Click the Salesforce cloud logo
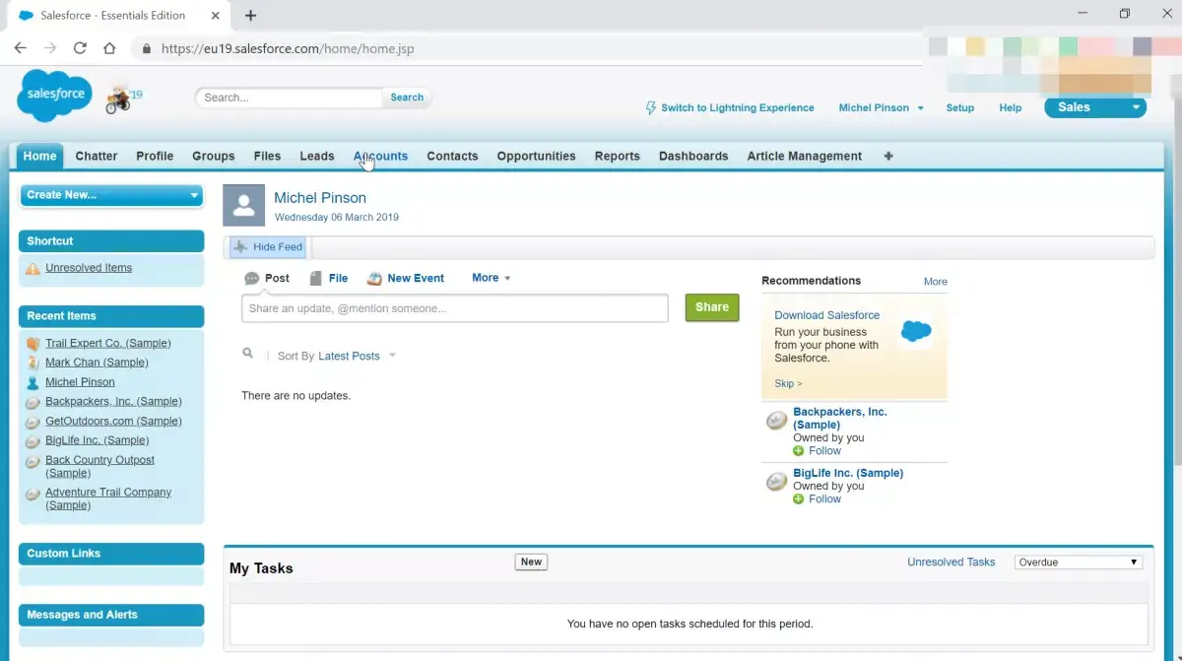Screen dimensions: 1182x661 (54, 96)
